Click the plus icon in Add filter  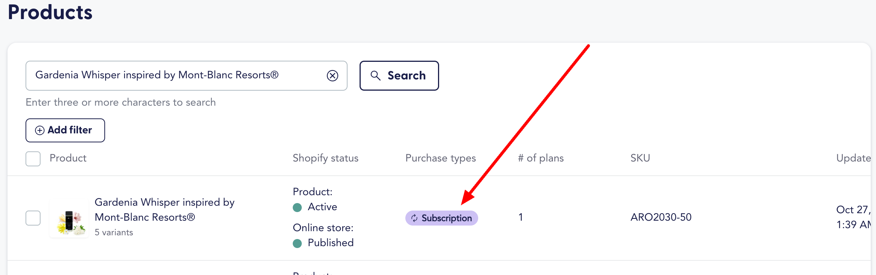coord(40,130)
